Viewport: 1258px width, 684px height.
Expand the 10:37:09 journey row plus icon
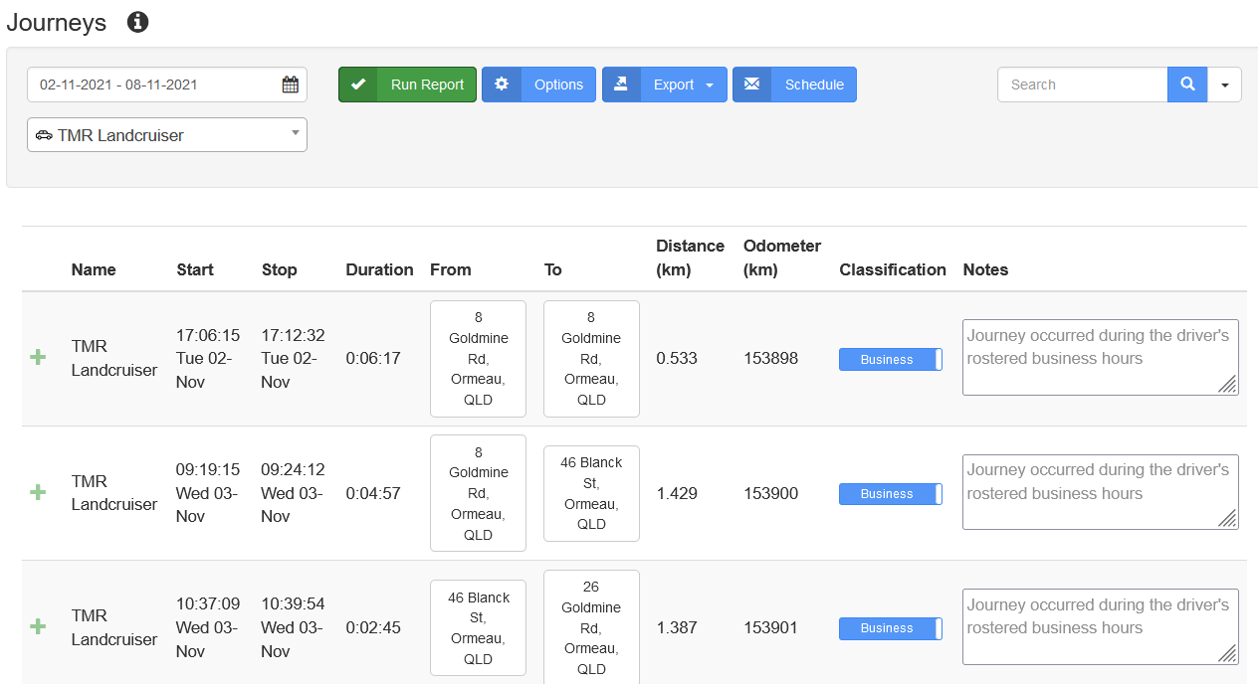[38, 626]
